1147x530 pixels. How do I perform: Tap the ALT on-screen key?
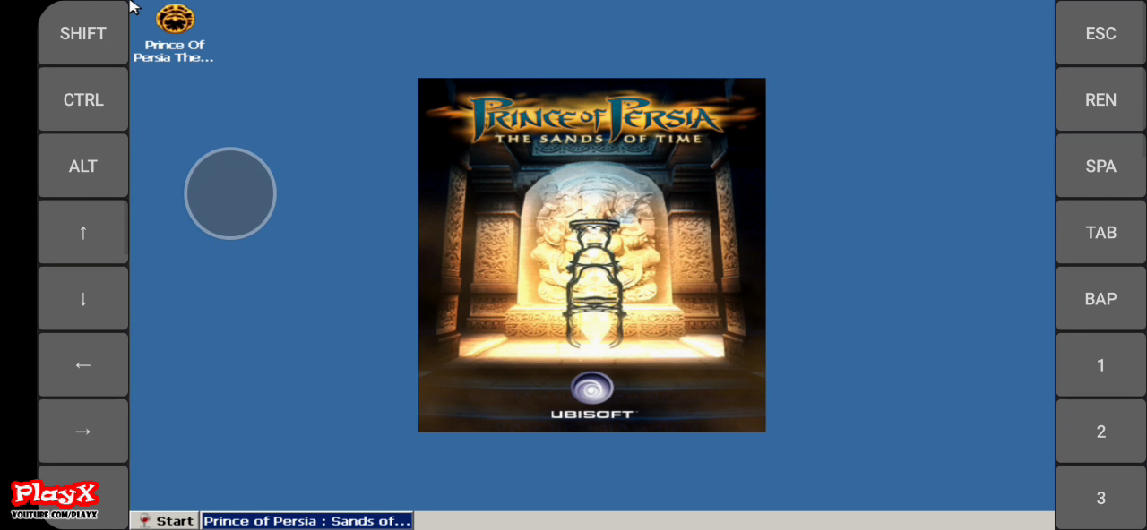coord(83,166)
